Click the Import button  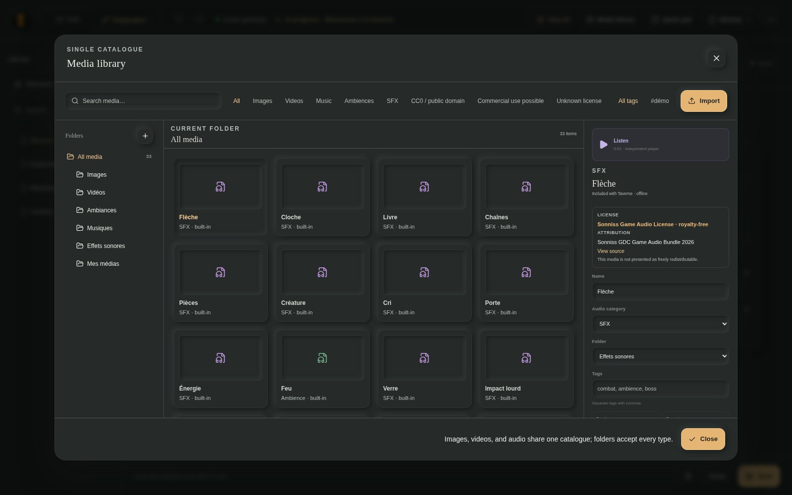click(x=704, y=101)
